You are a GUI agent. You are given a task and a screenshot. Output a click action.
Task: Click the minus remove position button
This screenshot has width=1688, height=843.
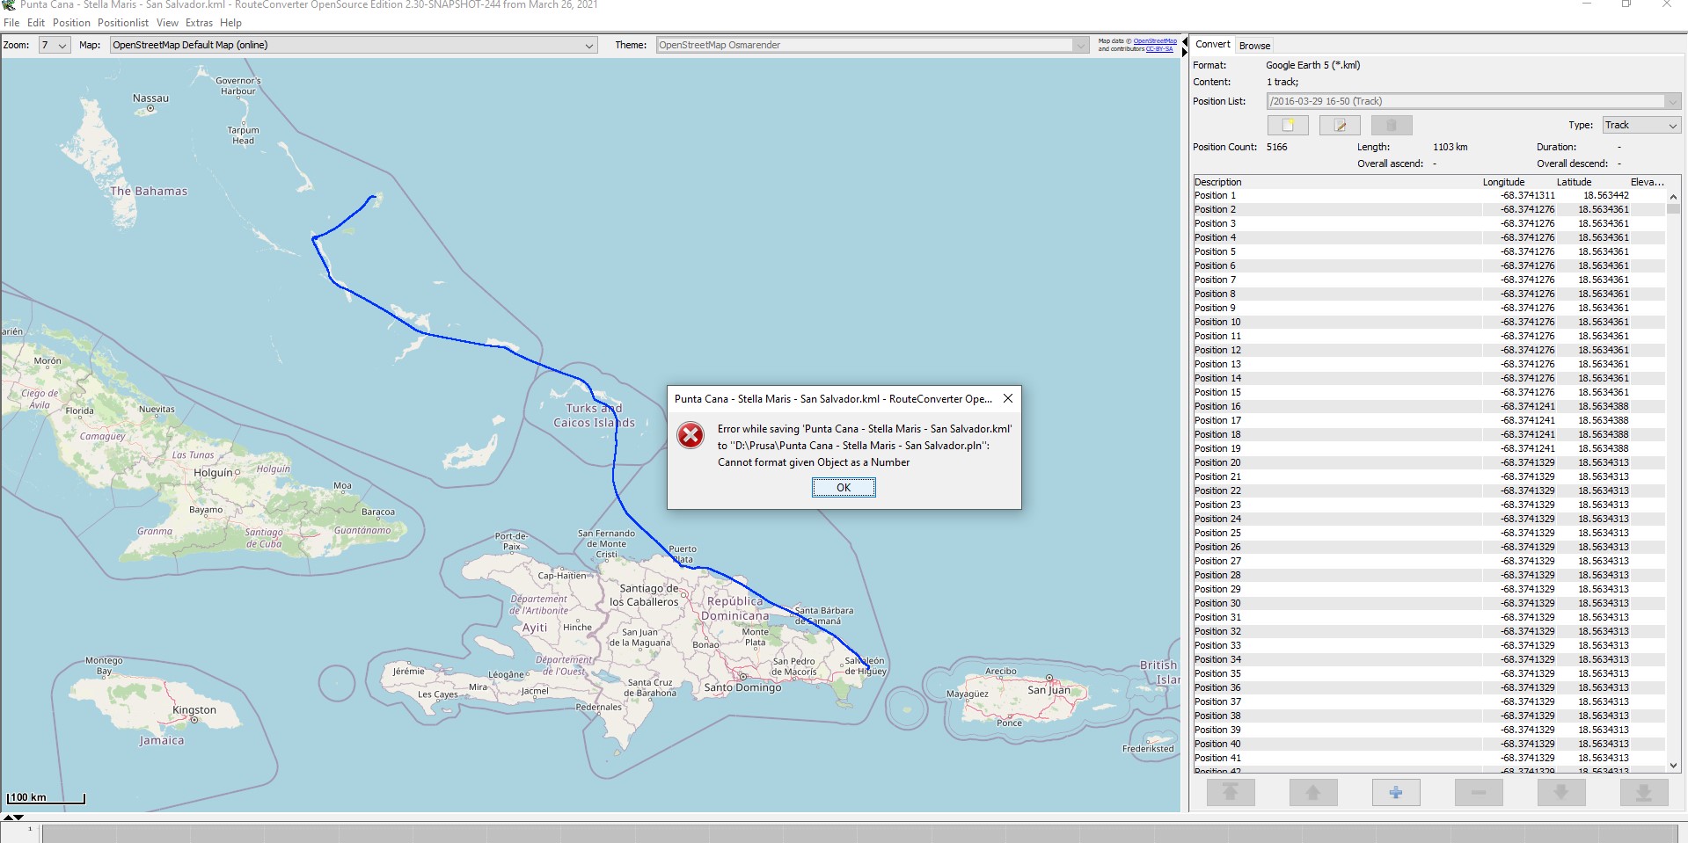(x=1478, y=793)
